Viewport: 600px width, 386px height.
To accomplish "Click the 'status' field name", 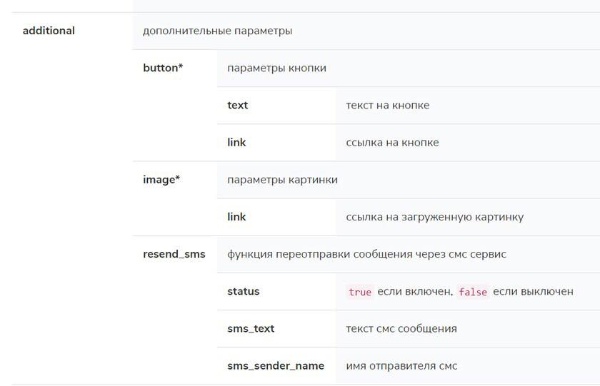I will click(x=244, y=291).
